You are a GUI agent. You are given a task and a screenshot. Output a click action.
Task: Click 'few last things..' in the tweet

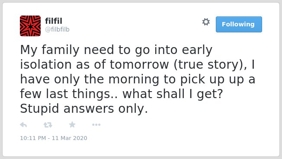coord(69,94)
